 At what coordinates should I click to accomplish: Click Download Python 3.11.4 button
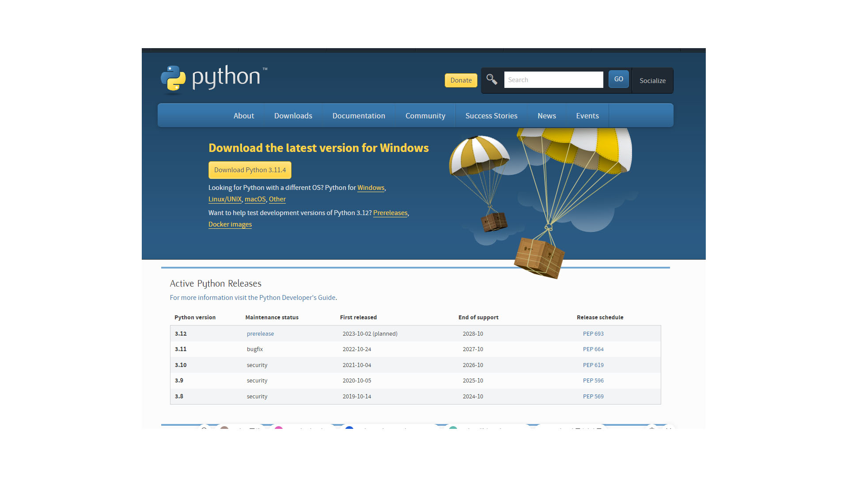tap(250, 170)
